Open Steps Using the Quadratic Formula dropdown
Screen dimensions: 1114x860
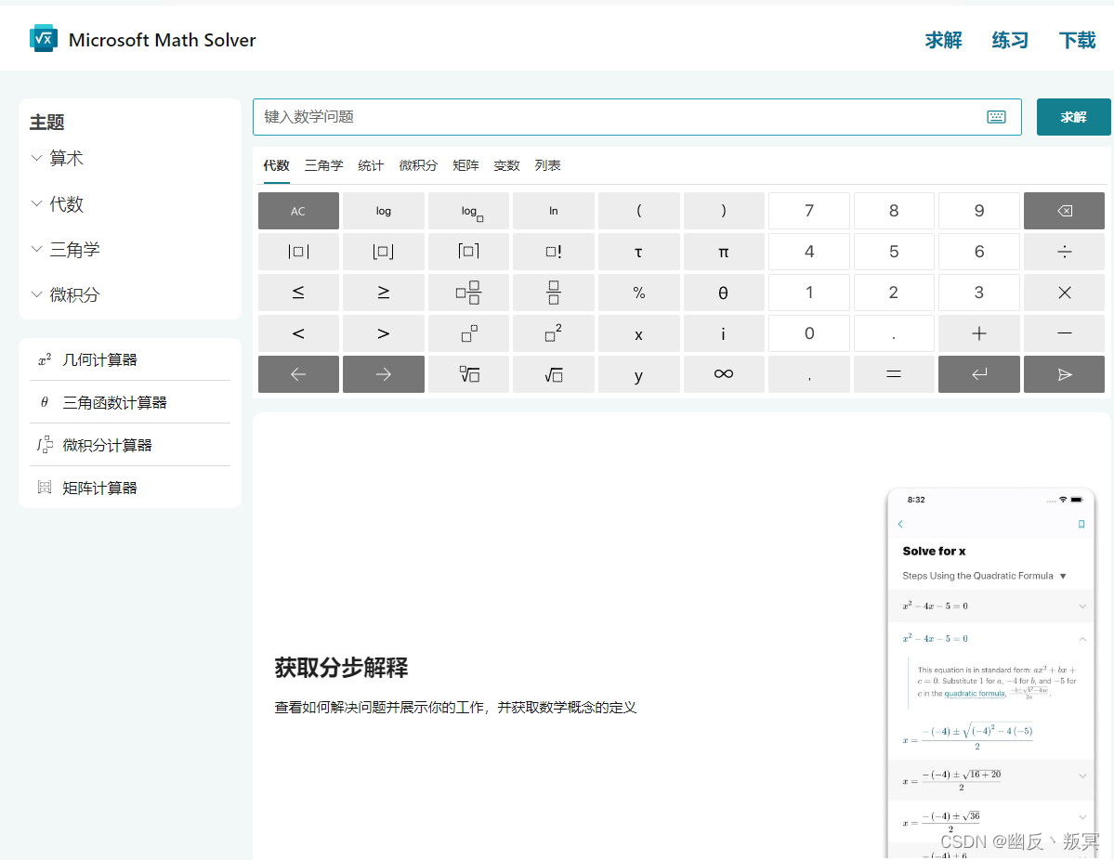point(984,576)
